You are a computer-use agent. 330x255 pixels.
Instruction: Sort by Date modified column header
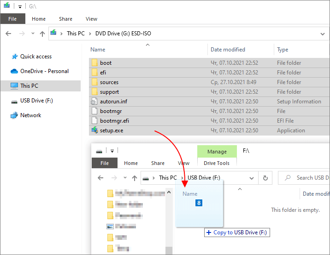pos(228,50)
